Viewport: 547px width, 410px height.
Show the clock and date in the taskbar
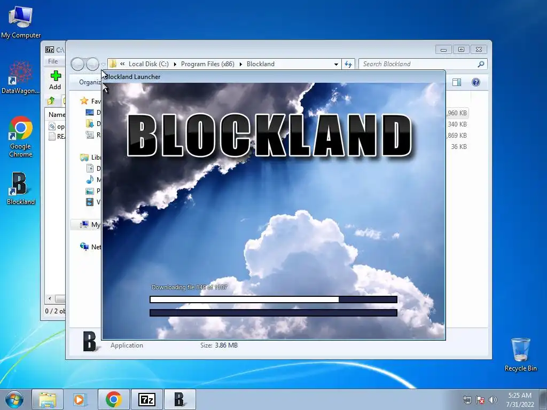click(x=520, y=399)
